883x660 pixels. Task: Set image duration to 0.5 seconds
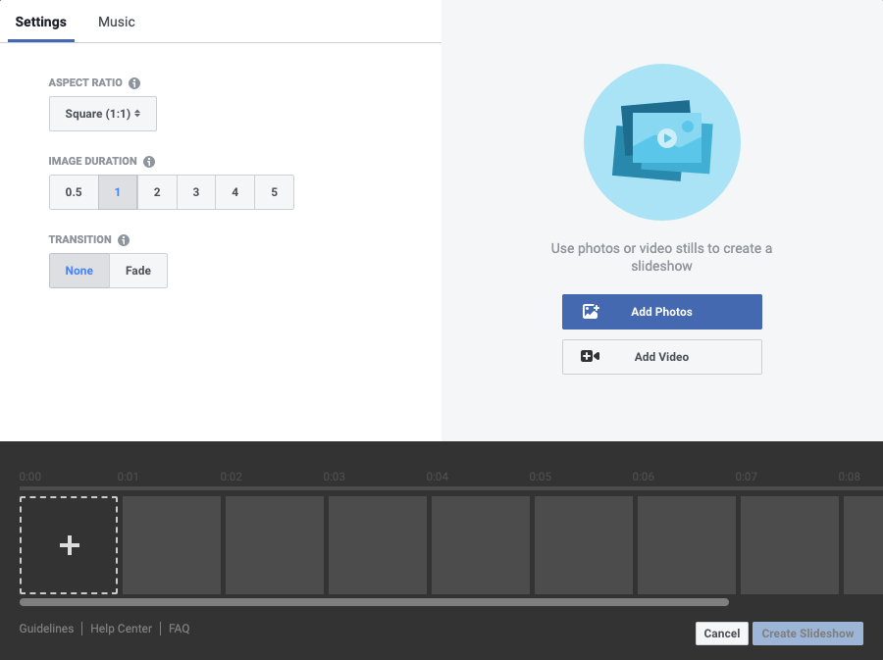(x=74, y=192)
